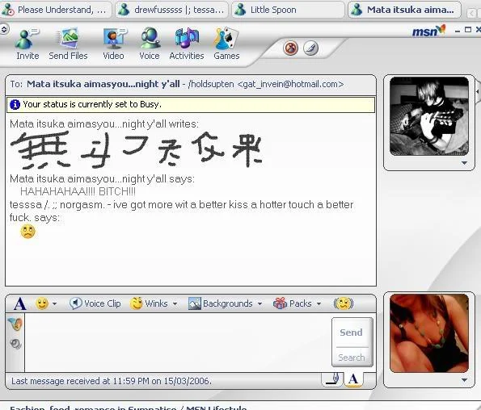Click the Send button
The width and height of the screenshot is (481, 410).
point(352,333)
